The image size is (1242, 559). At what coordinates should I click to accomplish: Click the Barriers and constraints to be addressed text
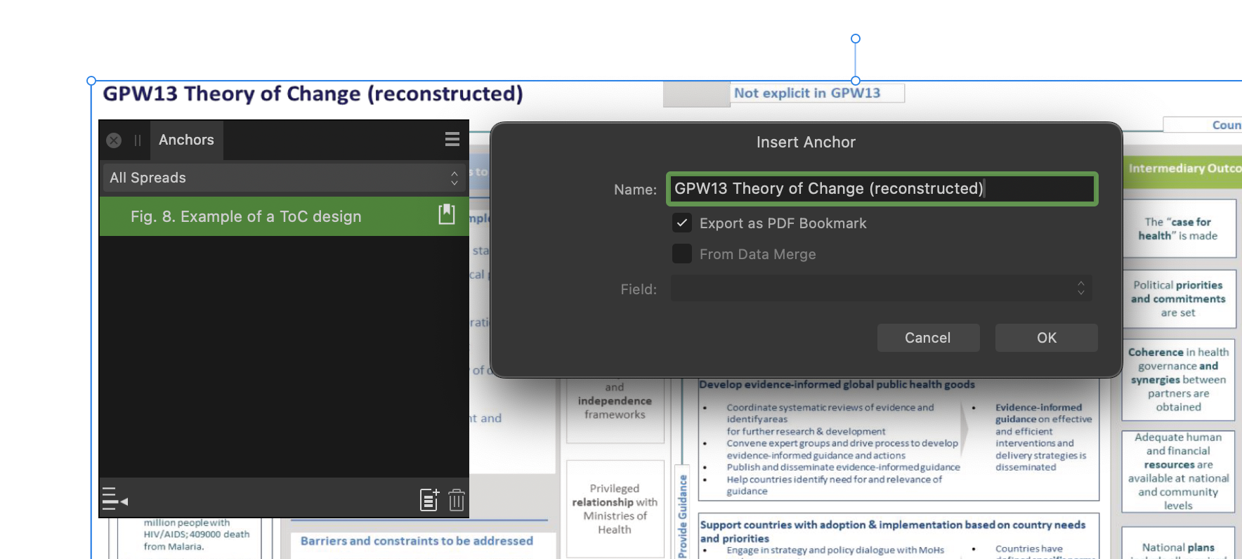417,541
